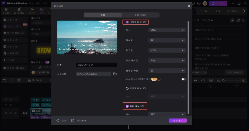Click the purple 내보내기 button in dialog

pos(177,120)
